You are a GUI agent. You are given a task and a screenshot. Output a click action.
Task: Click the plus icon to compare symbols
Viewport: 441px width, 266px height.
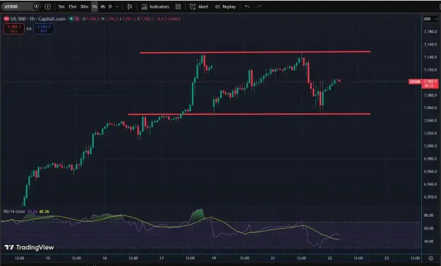point(48,6)
